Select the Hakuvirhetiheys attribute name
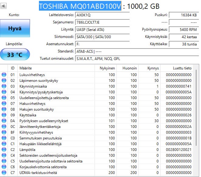Screen dimensions: 201x177 (33, 104)
